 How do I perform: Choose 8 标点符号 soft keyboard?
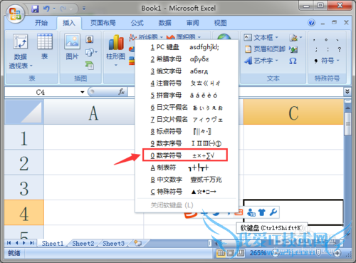[x=187, y=131]
